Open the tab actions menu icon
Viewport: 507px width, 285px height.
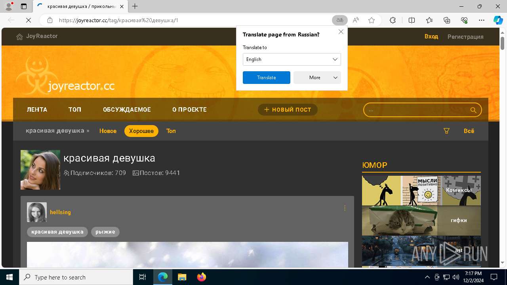[x=24, y=6]
